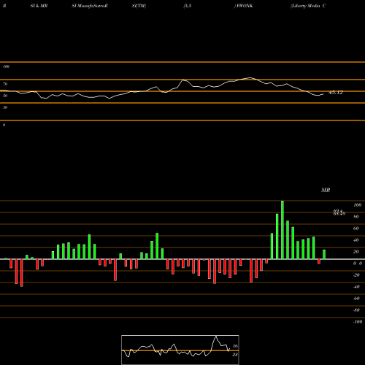The width and height of the screenshot is (365, 365).
Task: Click the RSI axis label 30
Action: (x=5, y=107)
